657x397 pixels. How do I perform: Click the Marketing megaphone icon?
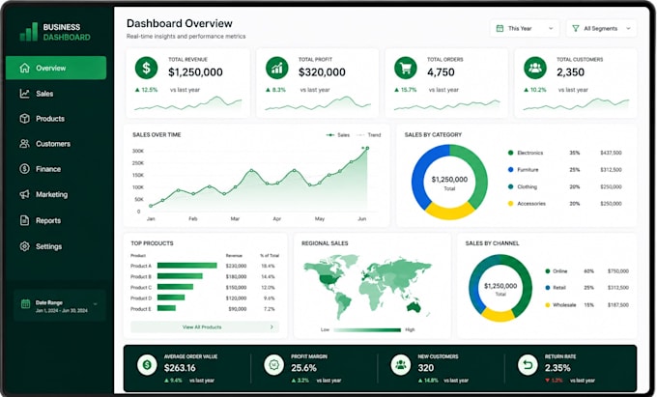pos(25,194)
